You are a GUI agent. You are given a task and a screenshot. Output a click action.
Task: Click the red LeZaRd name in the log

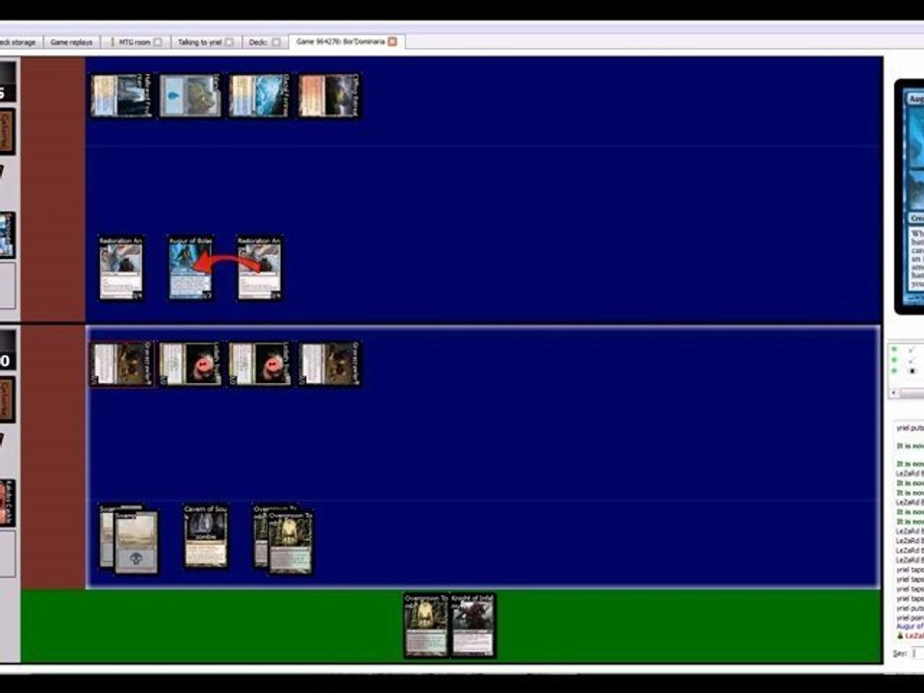(x=914, y=636)
